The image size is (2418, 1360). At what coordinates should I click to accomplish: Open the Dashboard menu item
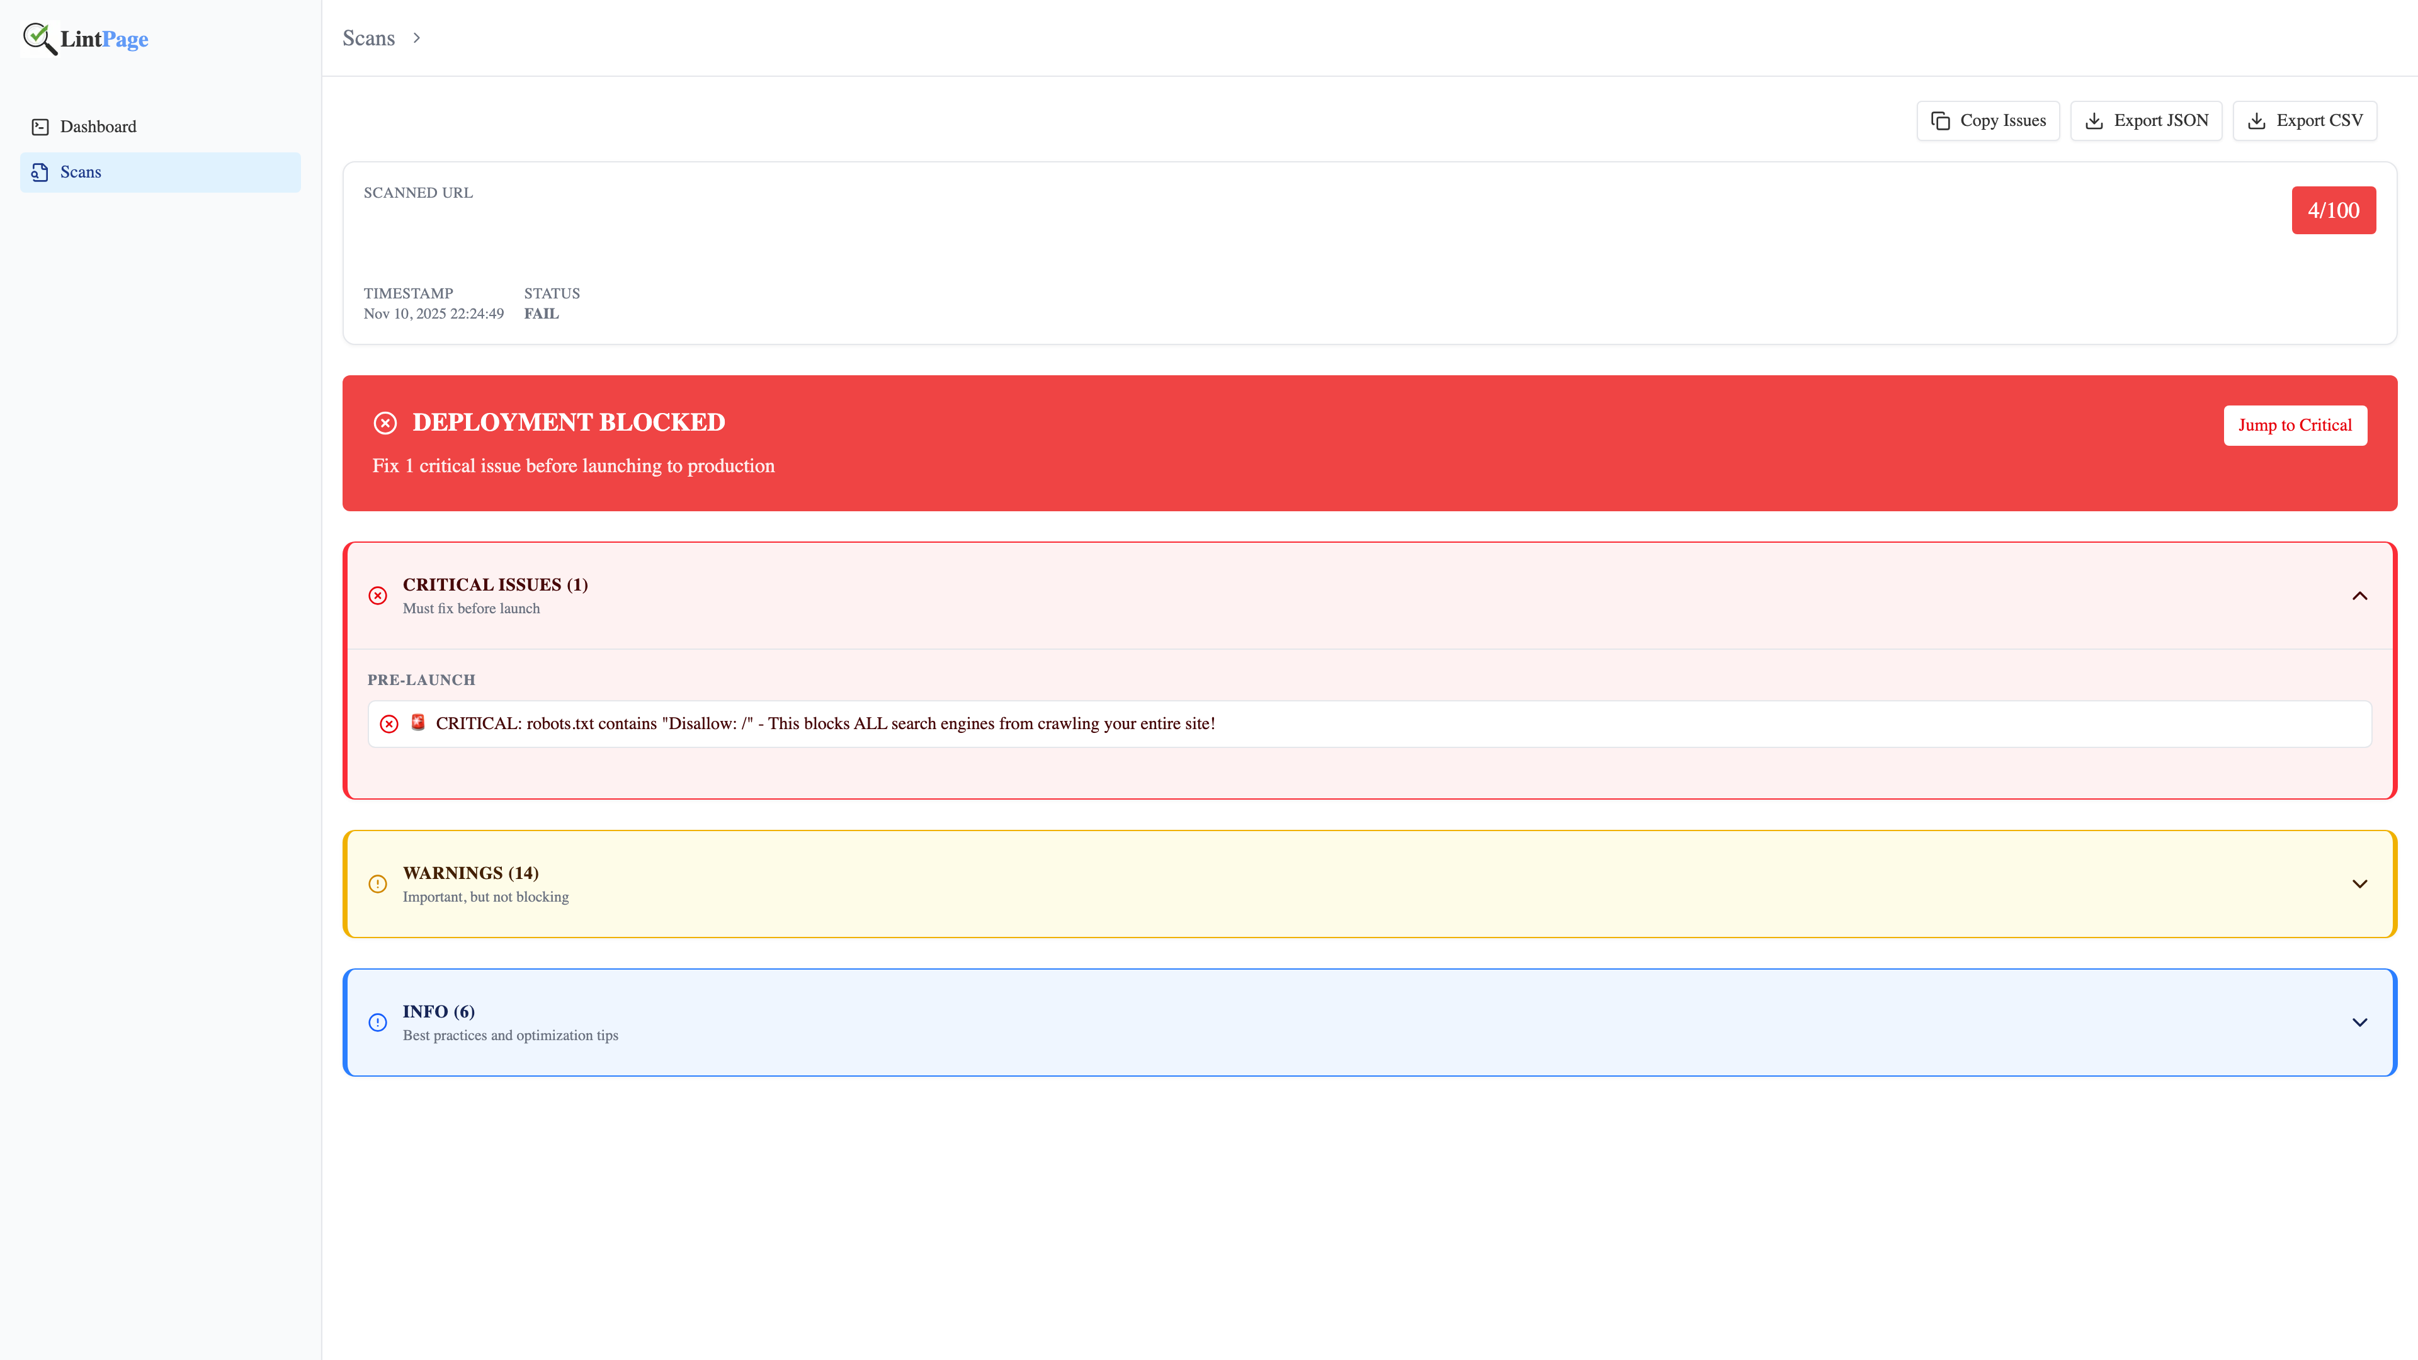[98, 127]
